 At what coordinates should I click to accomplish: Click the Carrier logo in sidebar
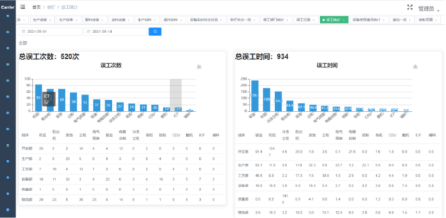[x=7, y=7]
